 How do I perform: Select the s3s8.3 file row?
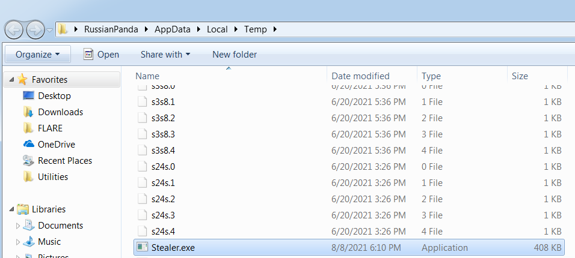pyautogui.click(x=349, y=134)
